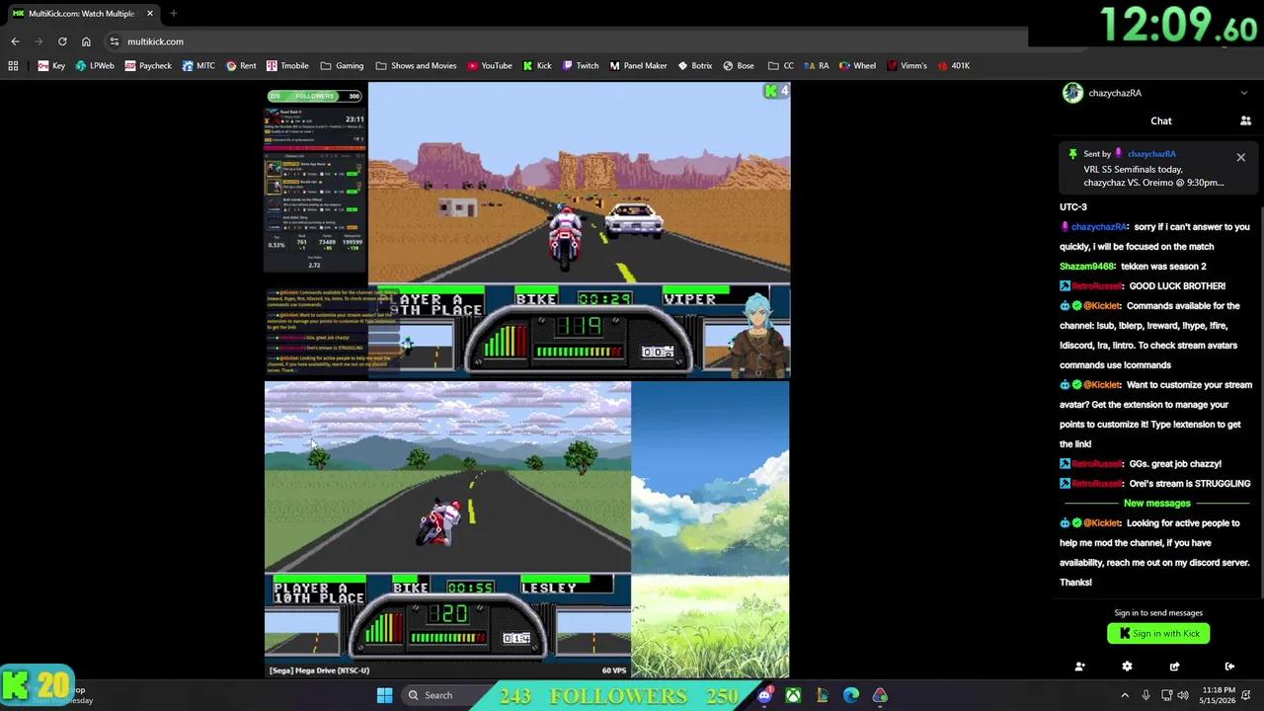This screenshot has height=711, width=1264.
Task: Click pinned message sender chazychazRA
Action: [1151, 154]
